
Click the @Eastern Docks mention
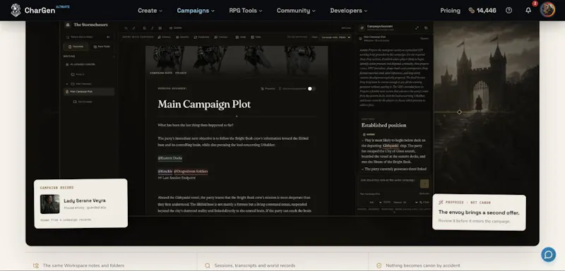[x=170, y=158]
